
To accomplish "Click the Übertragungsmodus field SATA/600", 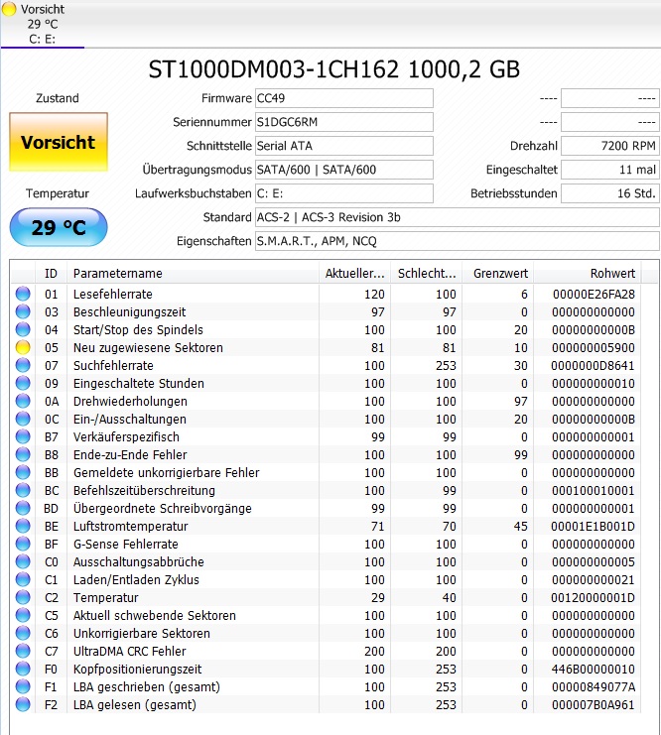I will coord(343,170).
